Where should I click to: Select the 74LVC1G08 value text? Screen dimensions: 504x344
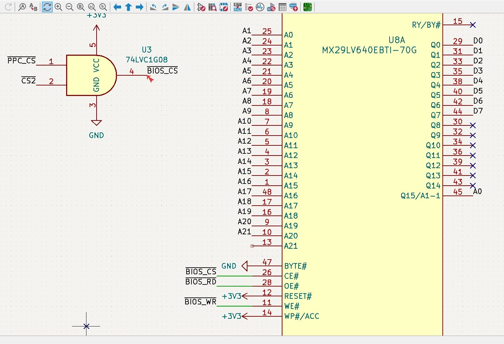pos(147,60)
